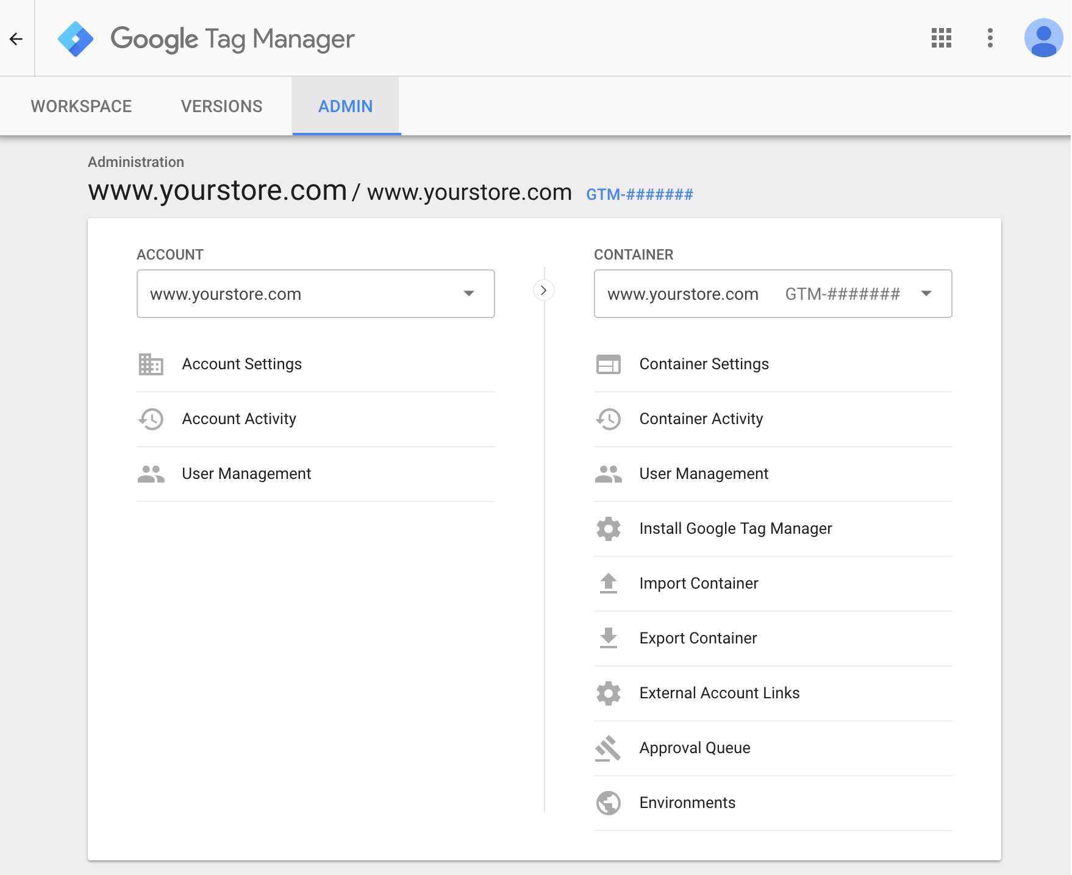Viewport: 1072px width, 875px height.
Task: Open External Account Links
Action: point(773,693)
